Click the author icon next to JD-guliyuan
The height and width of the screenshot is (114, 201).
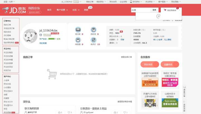pyautogui.click(x=82, y=112)
